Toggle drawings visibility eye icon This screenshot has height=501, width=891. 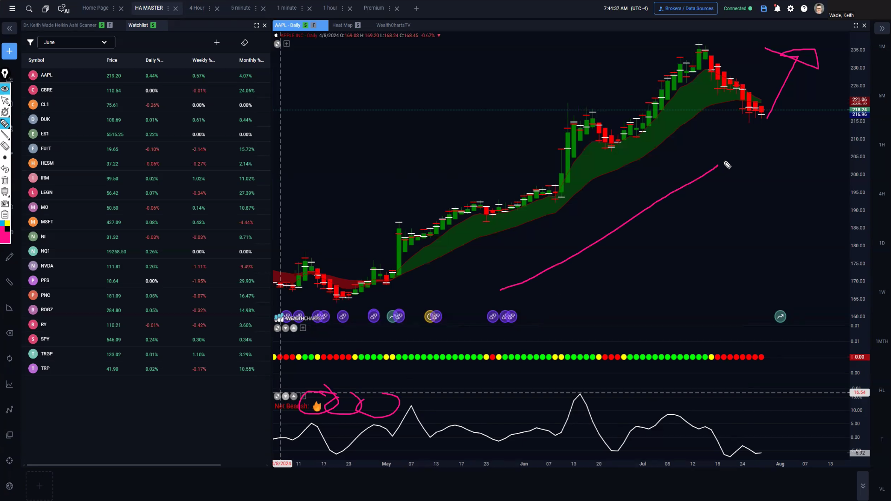click(5, 89)
